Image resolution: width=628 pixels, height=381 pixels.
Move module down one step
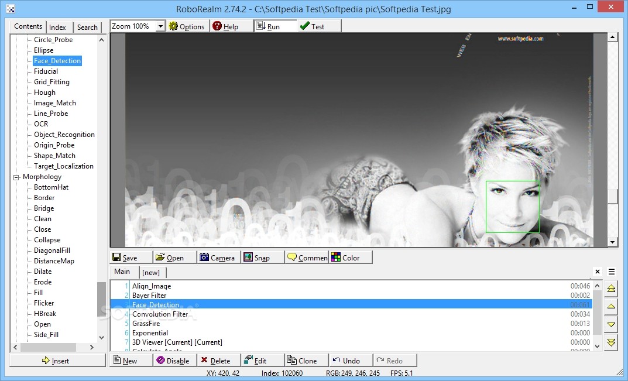click(x=611, y=324)
